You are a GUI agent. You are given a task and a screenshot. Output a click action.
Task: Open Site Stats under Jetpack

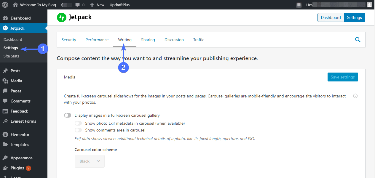[11, 56]
